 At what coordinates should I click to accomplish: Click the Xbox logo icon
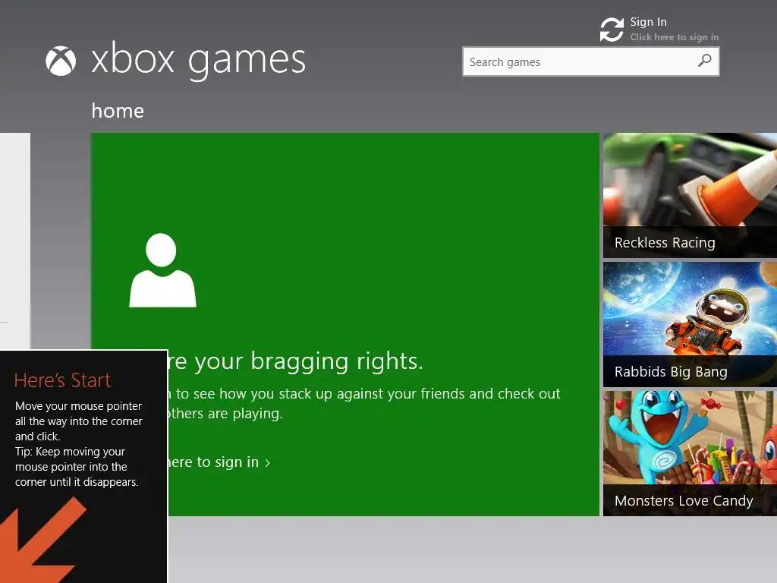click(x=61, y=61)
